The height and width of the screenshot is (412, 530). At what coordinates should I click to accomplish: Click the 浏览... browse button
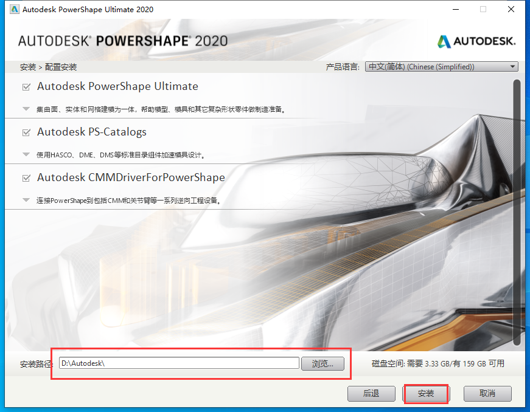323,364
